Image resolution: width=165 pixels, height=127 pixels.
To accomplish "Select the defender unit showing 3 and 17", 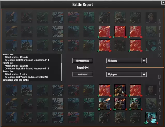I will (x=120, y=90).
